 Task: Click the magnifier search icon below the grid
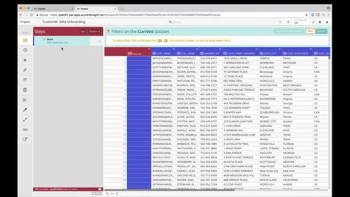pos(107,194)
